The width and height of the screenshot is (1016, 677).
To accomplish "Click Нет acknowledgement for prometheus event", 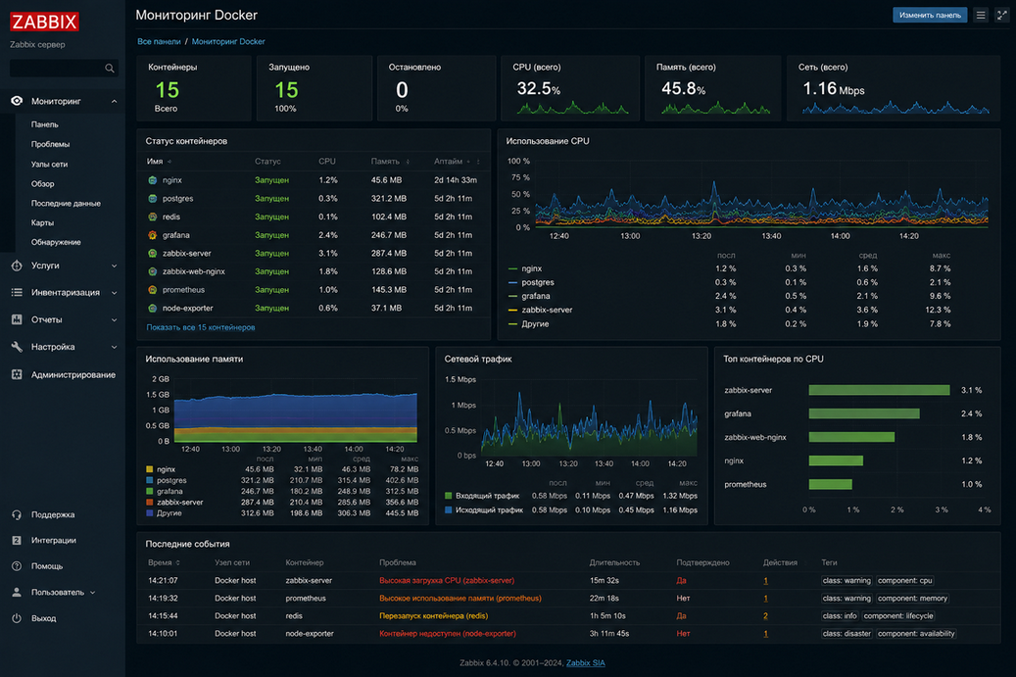I will [x=683, y=598].
